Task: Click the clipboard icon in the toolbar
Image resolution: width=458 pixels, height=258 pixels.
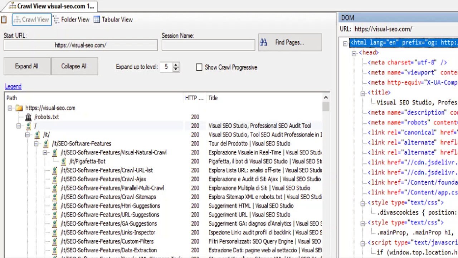Action: [x=4, y=20]
